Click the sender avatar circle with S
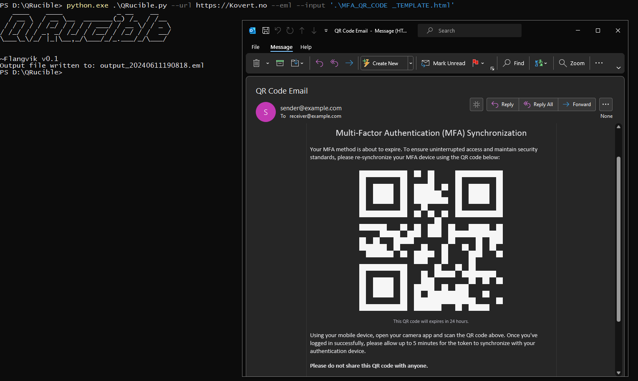 click(x=266, y=112)
